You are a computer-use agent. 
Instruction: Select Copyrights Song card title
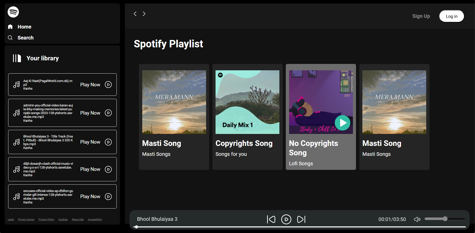pos(244,143)
